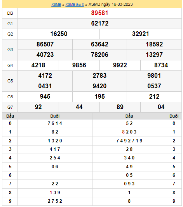Select first prize number 62172
The width and height of the screenshot is (183, 207).
100,23
